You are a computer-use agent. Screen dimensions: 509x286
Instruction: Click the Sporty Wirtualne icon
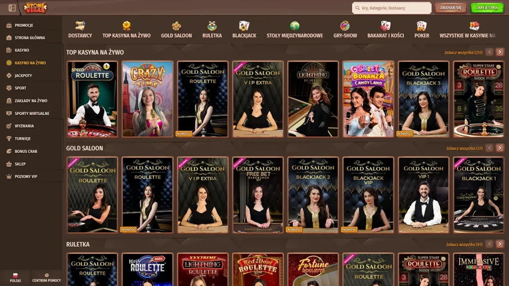tap(9, 114)
